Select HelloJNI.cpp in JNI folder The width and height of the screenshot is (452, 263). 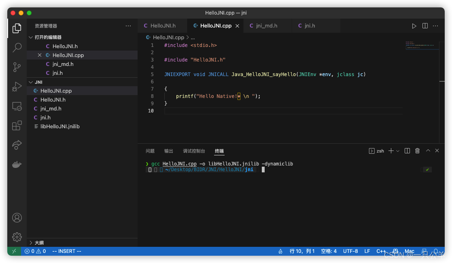(x=82, y=91)
